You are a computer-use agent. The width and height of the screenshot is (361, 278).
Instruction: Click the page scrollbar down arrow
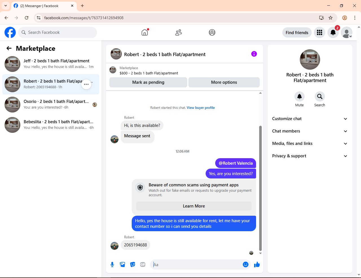(359, 275)
